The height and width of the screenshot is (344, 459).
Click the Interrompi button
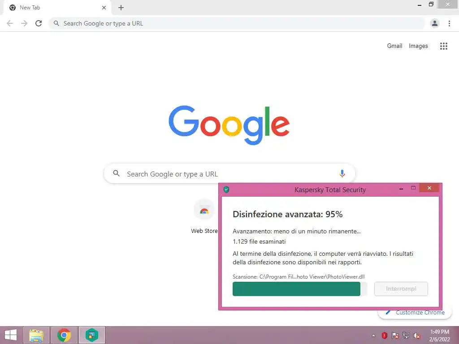[401, 289]
